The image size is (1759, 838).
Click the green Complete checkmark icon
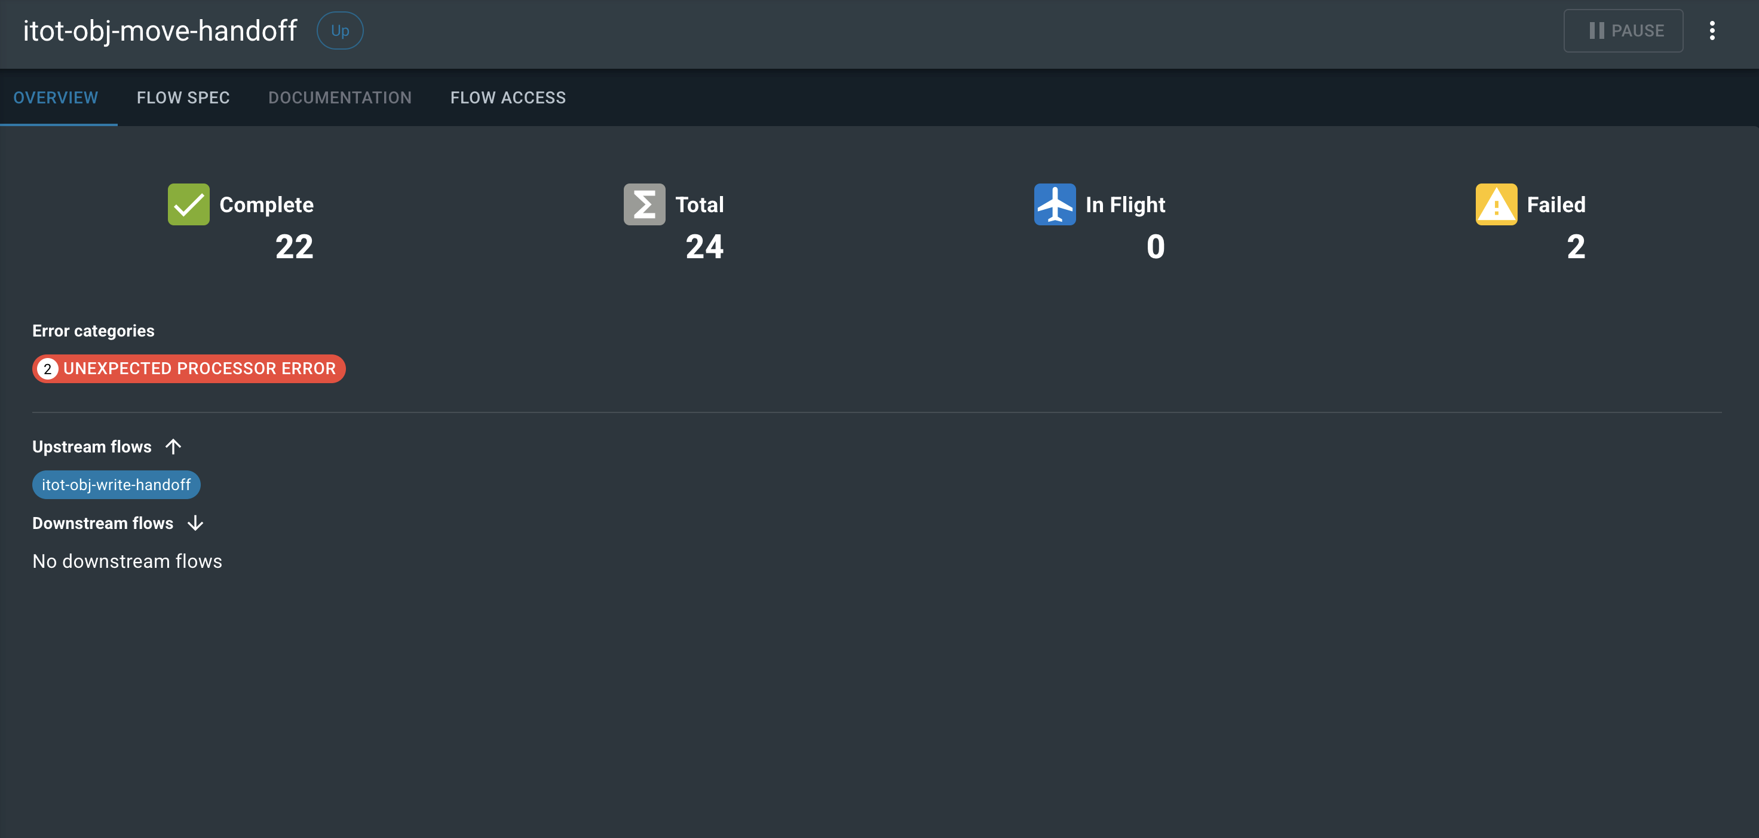point(188,204)
